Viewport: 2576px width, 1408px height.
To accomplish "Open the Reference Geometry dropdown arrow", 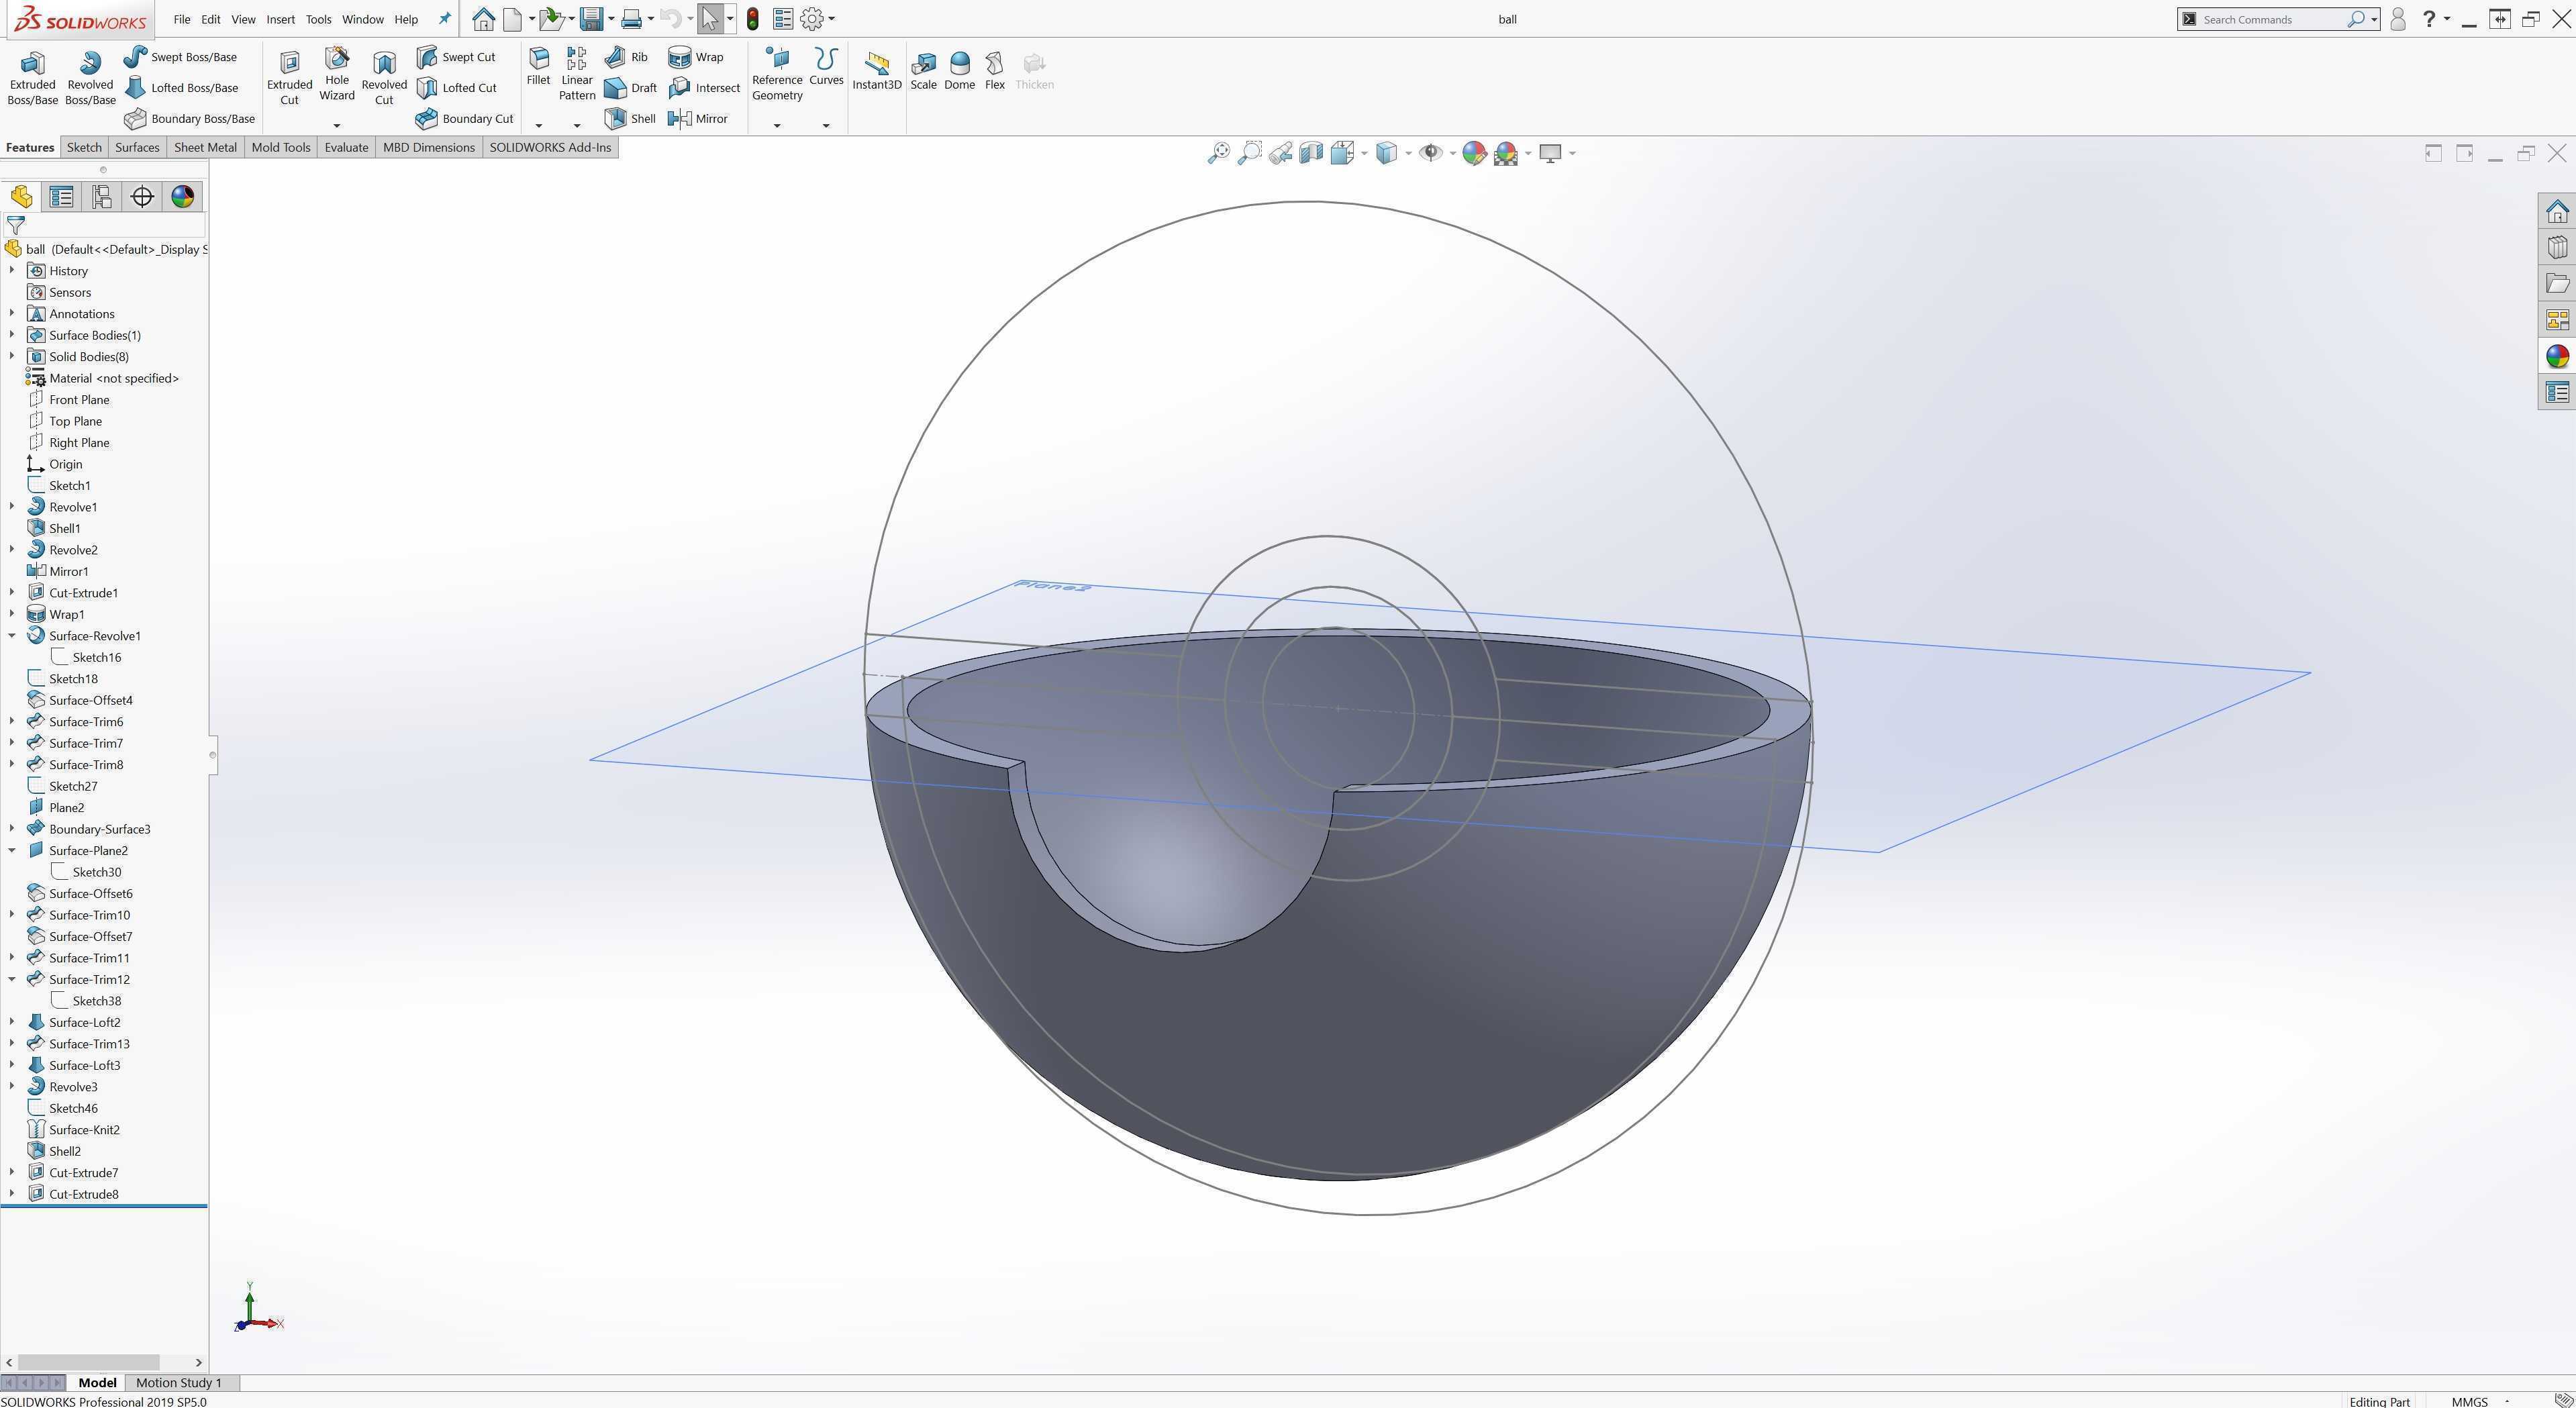I will [x=777, y=125].
